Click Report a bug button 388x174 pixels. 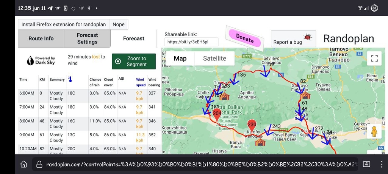pos(293,39)
